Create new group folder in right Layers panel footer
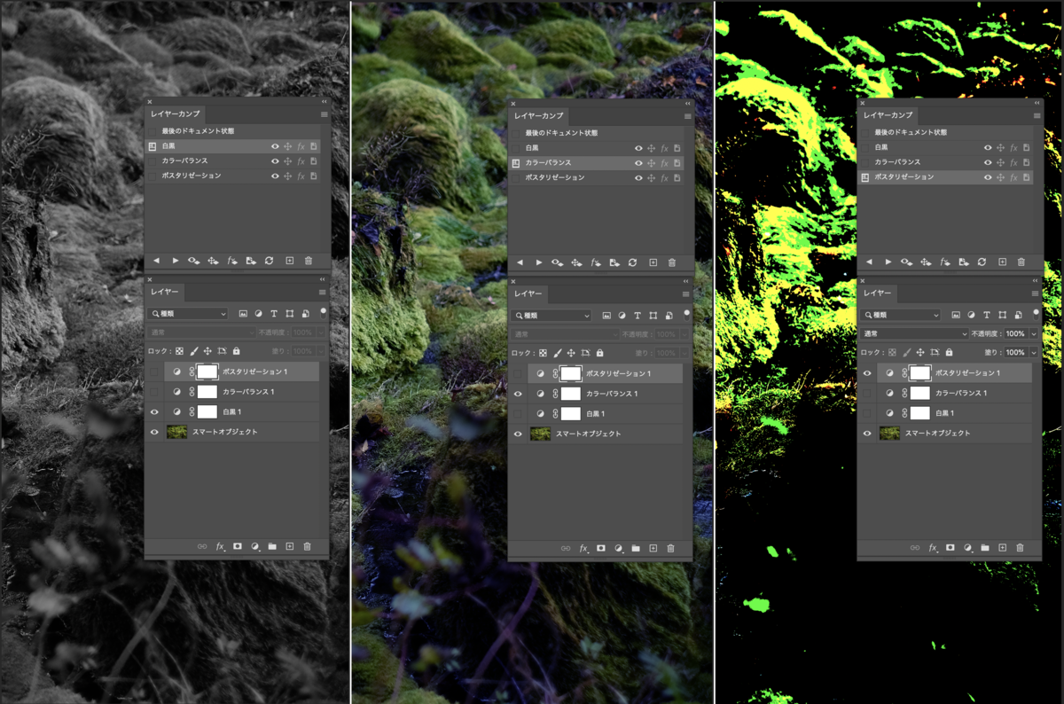This screenshot has width=1064, height=704. pyautogui.click(x=985, y=547)
